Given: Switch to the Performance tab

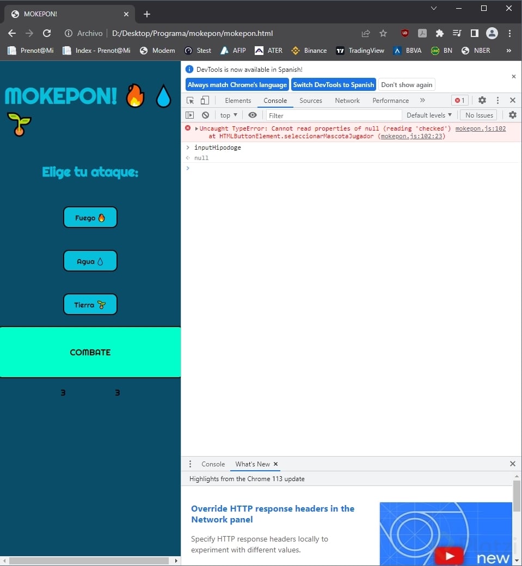Looking at the screenshot, I should (391, 100).
